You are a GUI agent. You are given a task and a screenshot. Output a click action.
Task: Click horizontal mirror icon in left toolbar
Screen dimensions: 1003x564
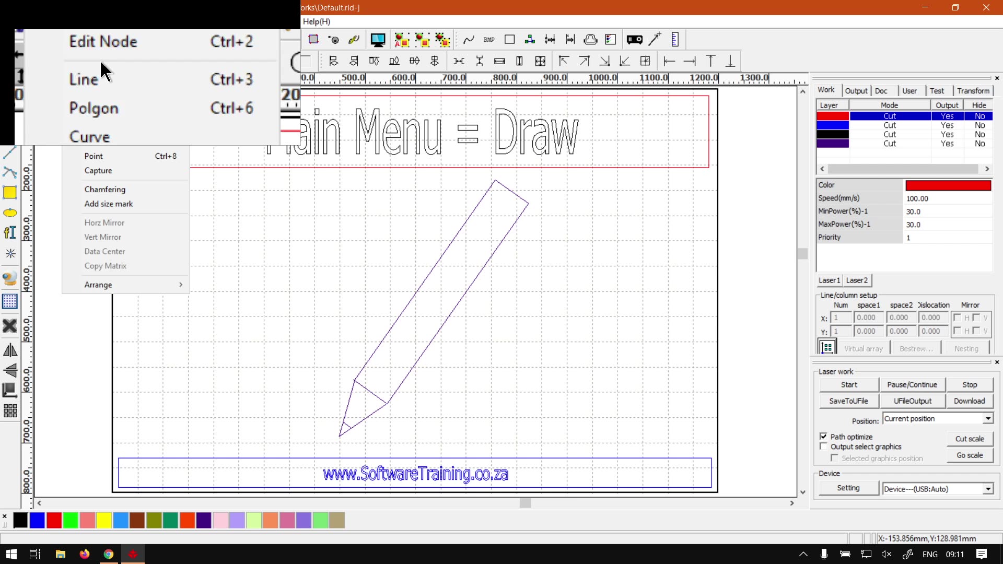point(10,350)
